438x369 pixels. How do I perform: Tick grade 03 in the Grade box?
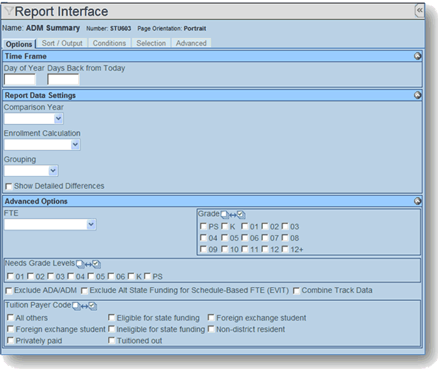coord(285,226)
